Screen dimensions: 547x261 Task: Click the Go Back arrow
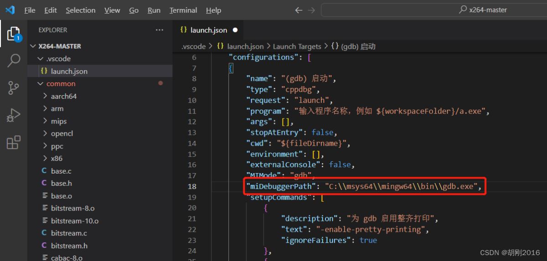tap(299, 10)
